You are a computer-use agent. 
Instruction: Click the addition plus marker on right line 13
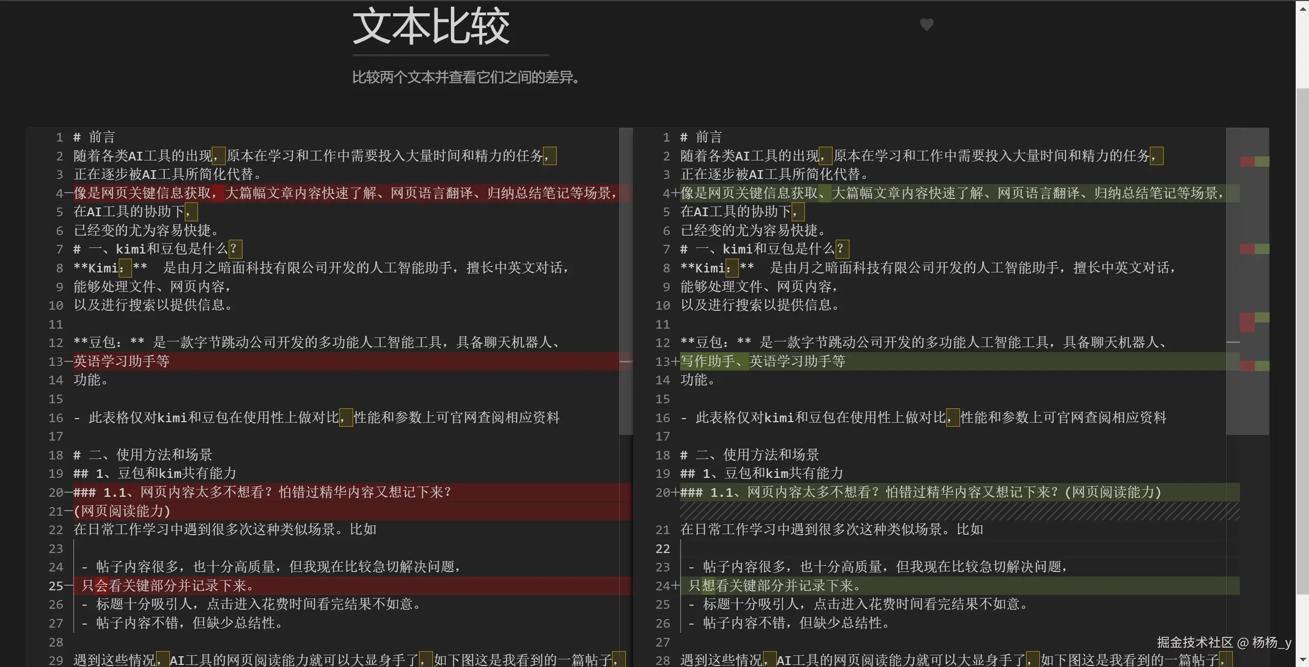[x=675, y=361]
